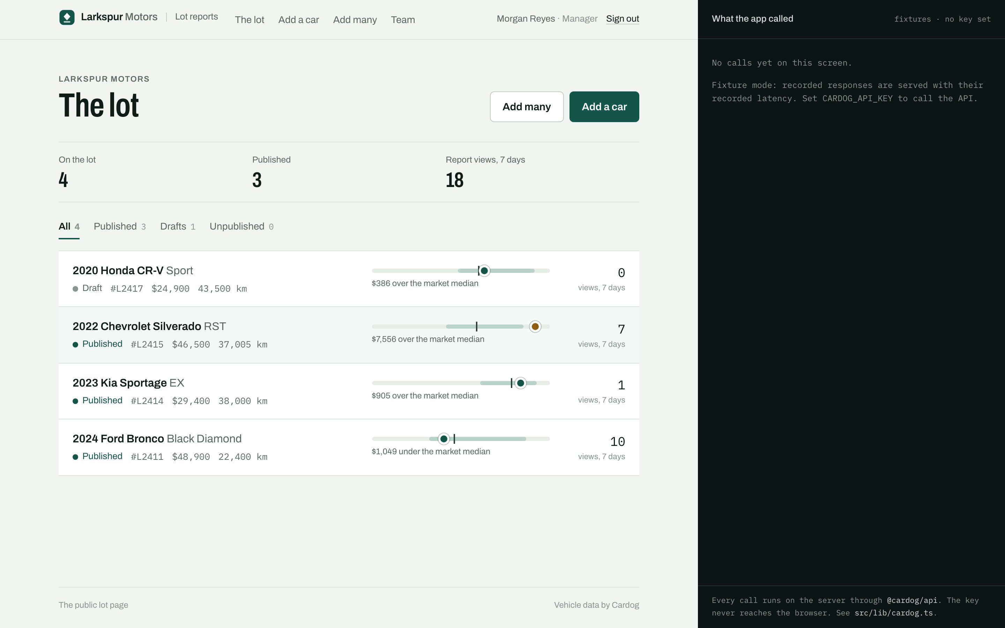This screenshot has width=1005, height=628.
Task: Click 43,500 km mileage
Action: (x=222, y=289)
